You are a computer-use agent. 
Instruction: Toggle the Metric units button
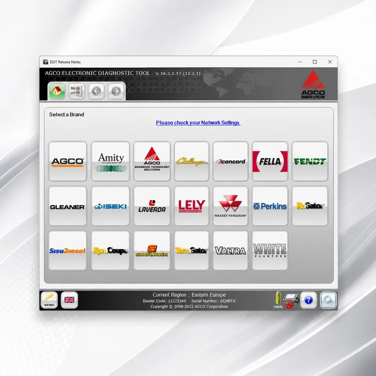click(x=50, y=300)
